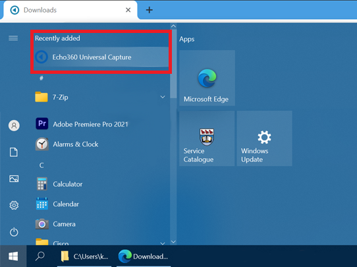Click the taskbar search magnifier
Image resolution: width=357 pixels, height=267 pixels.
[40, 256]
